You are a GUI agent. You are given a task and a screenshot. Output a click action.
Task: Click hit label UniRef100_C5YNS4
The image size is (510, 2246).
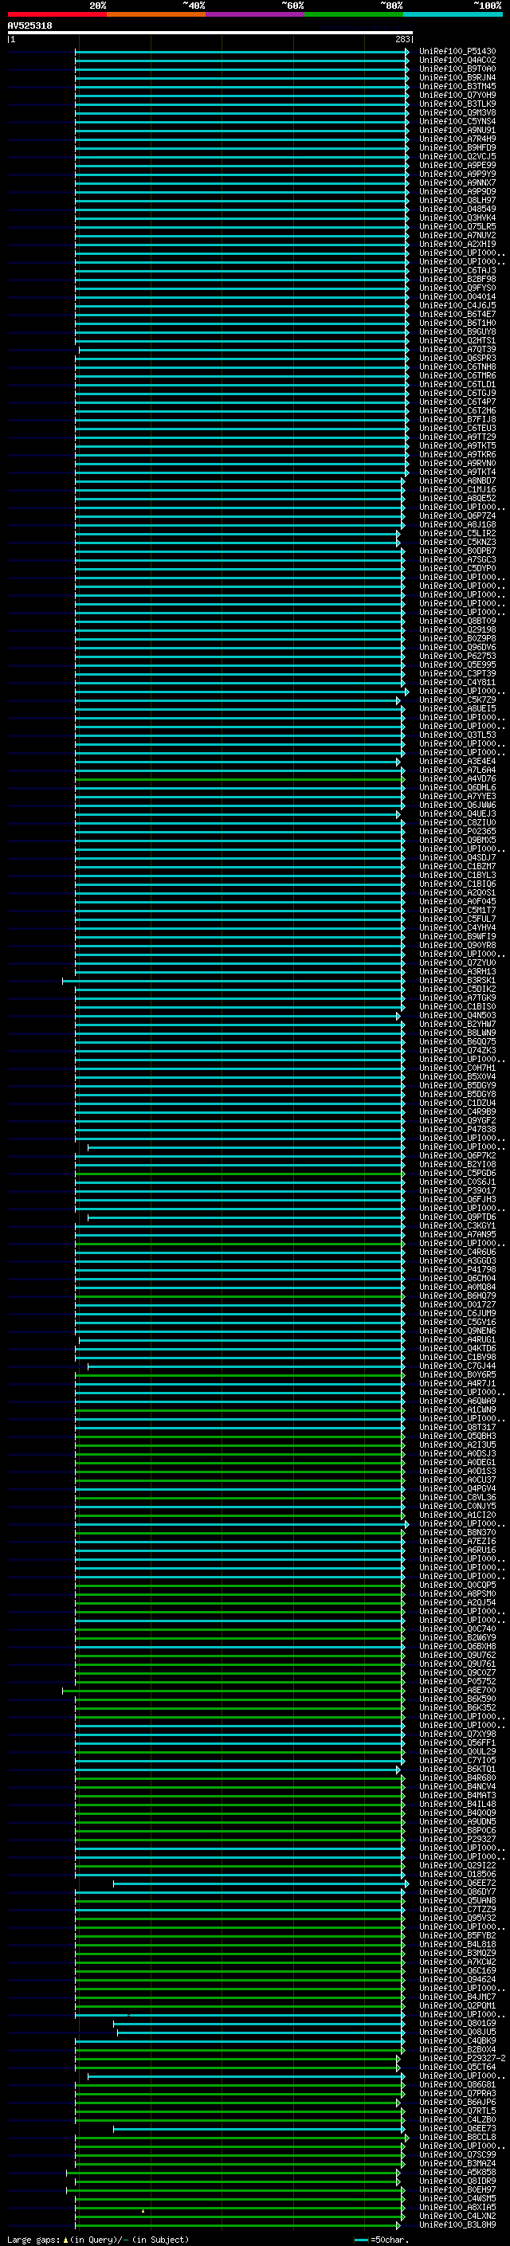[457, 121]
